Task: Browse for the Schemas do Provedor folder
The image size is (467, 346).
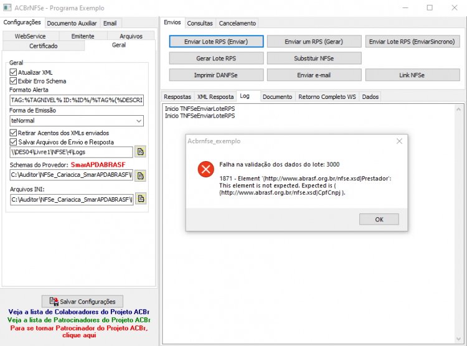Action: pyautogui.click(x=140, y=175)
